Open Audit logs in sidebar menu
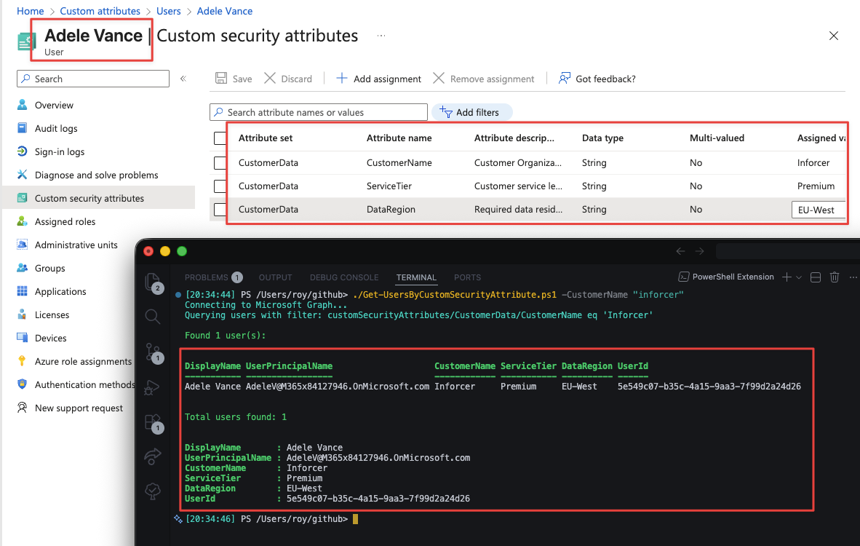The image size is (860, 546). (x=56, y=128)
